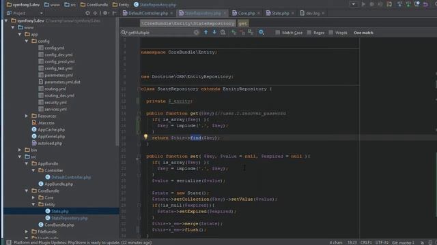Click the src breadcrumb in navigation bar
This screenshot has height=245, width=437.
[x=70, y=5]
